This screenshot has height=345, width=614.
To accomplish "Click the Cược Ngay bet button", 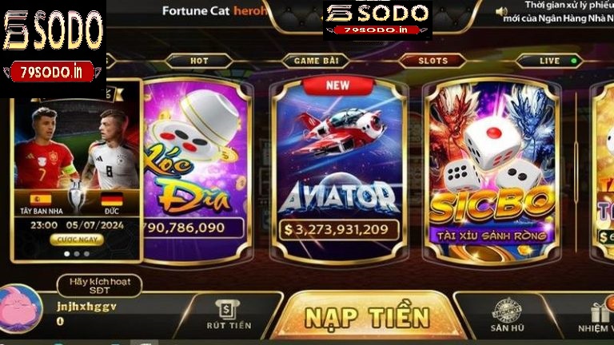I will point(77,240).
